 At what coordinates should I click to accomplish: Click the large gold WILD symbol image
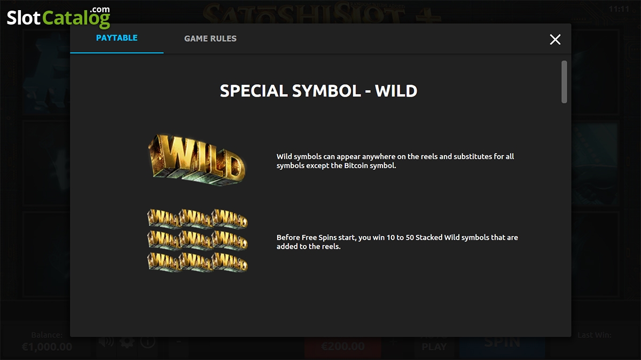coord(196,159)
